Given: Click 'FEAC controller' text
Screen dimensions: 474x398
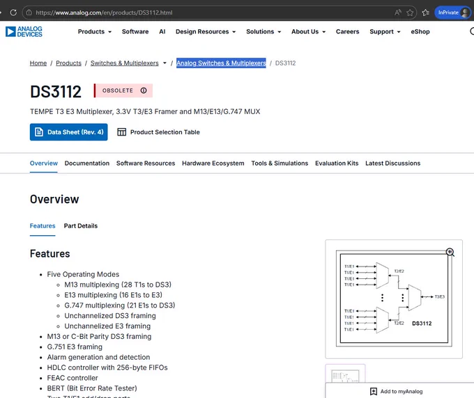Looking at the screenshot, I should [x=72, y=378].
